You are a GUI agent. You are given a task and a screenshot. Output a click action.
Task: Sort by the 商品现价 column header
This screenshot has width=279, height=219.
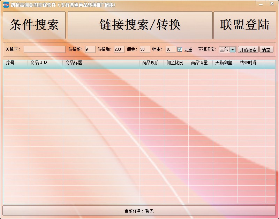coord(152,63)
